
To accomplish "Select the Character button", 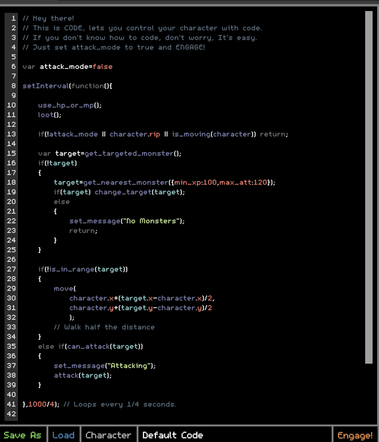I will [108, 435].
